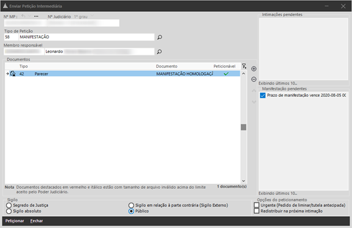The height and width of the screenshot is (228, 352).
Task: Click the row indicator arrow of Parecer row
Action: 7,74
